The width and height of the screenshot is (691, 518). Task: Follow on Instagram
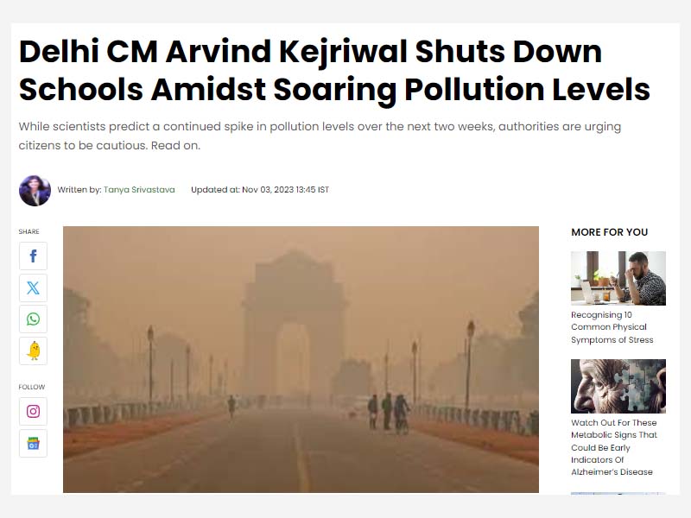point(33,412)
